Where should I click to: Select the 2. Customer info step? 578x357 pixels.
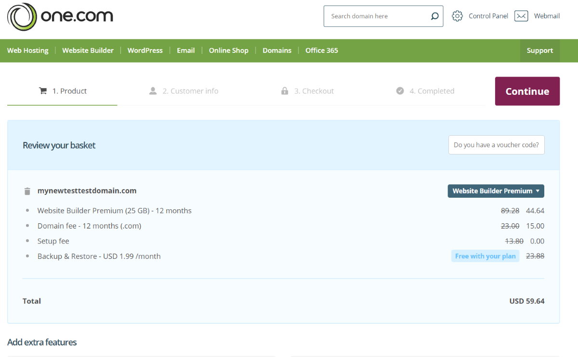point(184,91)
